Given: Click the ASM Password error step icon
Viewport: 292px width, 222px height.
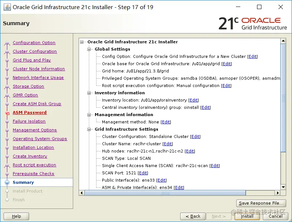Looking at the screenshot, I should 7,113.
